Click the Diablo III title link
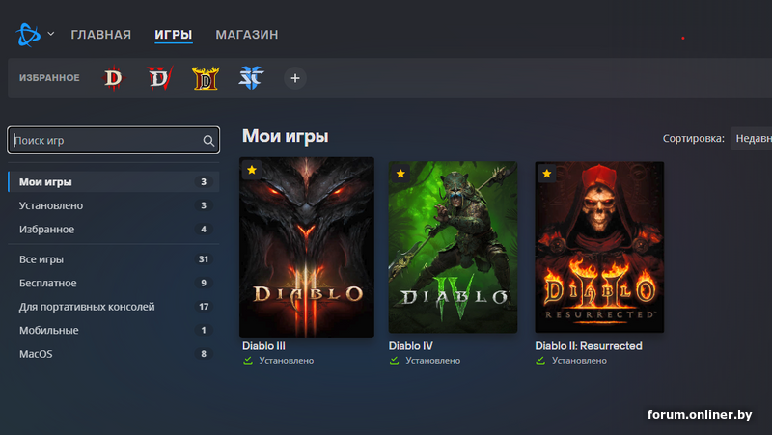 [x=263, y=346]
